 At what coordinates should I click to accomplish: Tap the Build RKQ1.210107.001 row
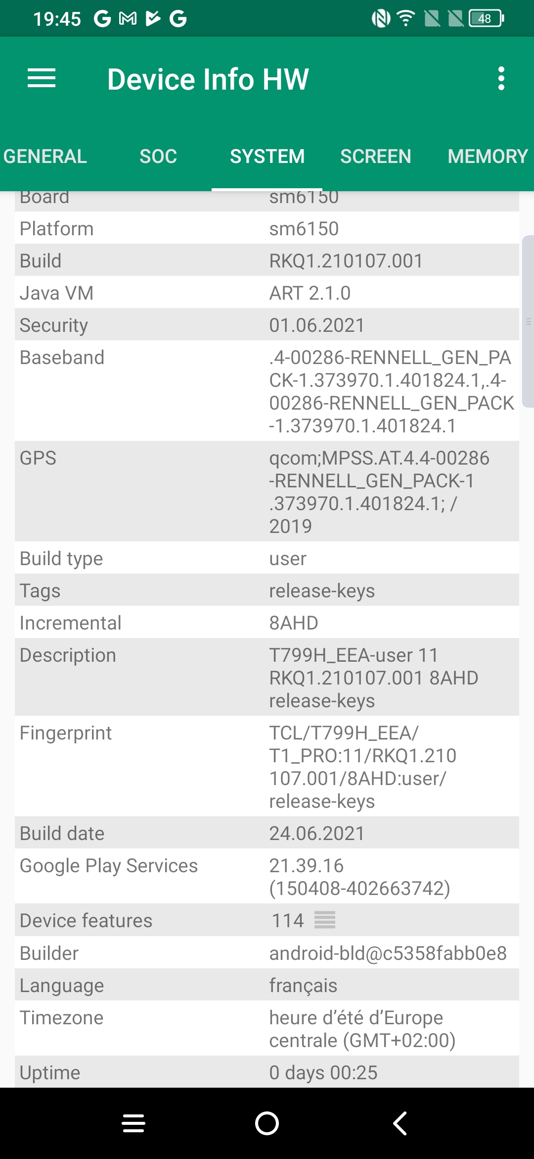267,261
